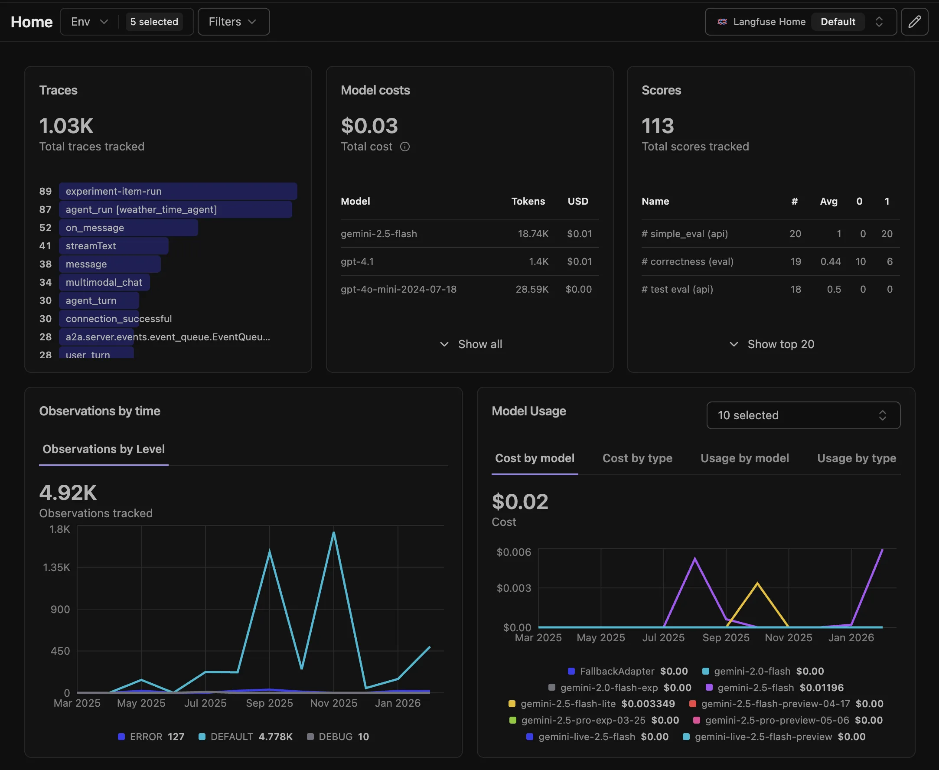The image size is (939, 770).
Task: Click the pencil edit dashboard icon
Action: [x=914, y=22]
